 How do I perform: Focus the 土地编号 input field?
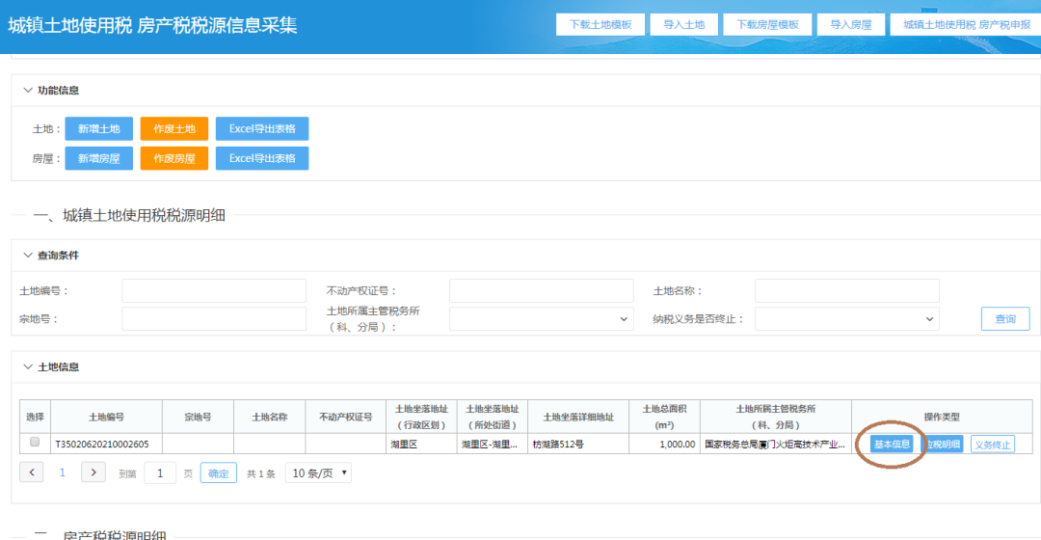coord(214,291)
